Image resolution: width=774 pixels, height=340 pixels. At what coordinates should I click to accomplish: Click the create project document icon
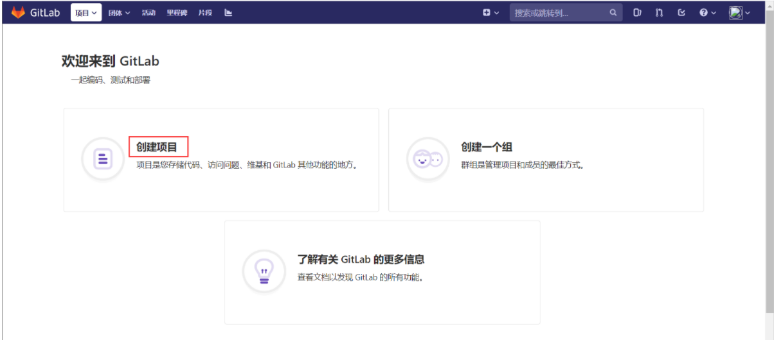click(x=103, y=158)
